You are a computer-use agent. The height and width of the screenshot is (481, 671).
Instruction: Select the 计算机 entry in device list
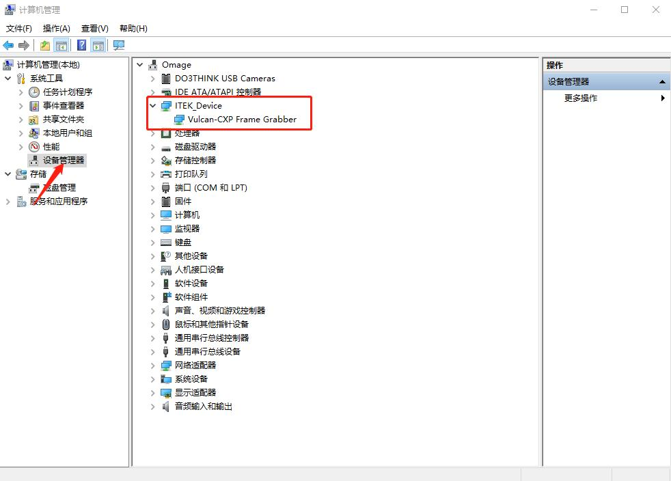187,215
